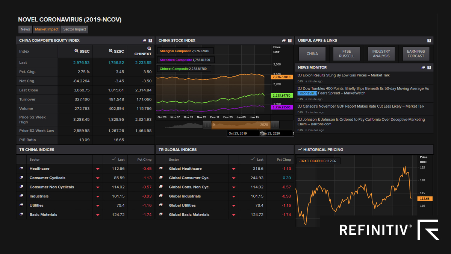Click the highlighted orange range selection bar
The height and width of the screenshot is (254, 451).
[241, 125]
